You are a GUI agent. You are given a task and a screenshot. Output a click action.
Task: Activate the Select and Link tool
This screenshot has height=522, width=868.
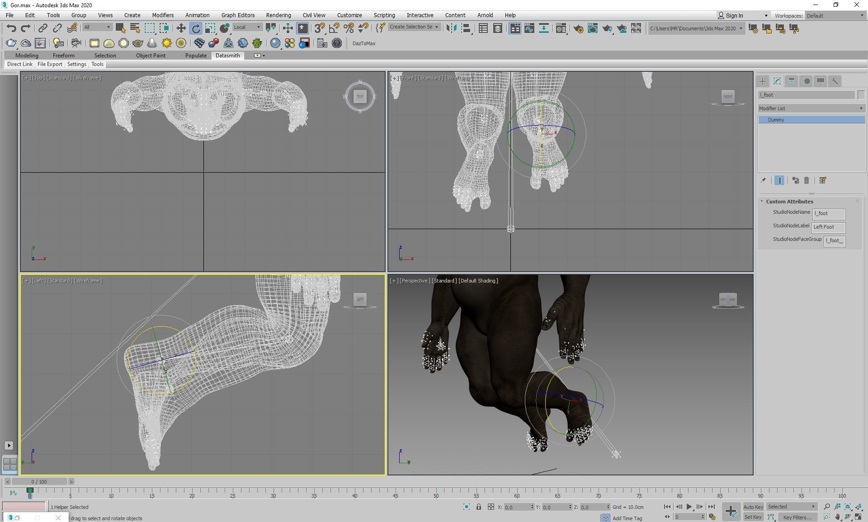42,28
